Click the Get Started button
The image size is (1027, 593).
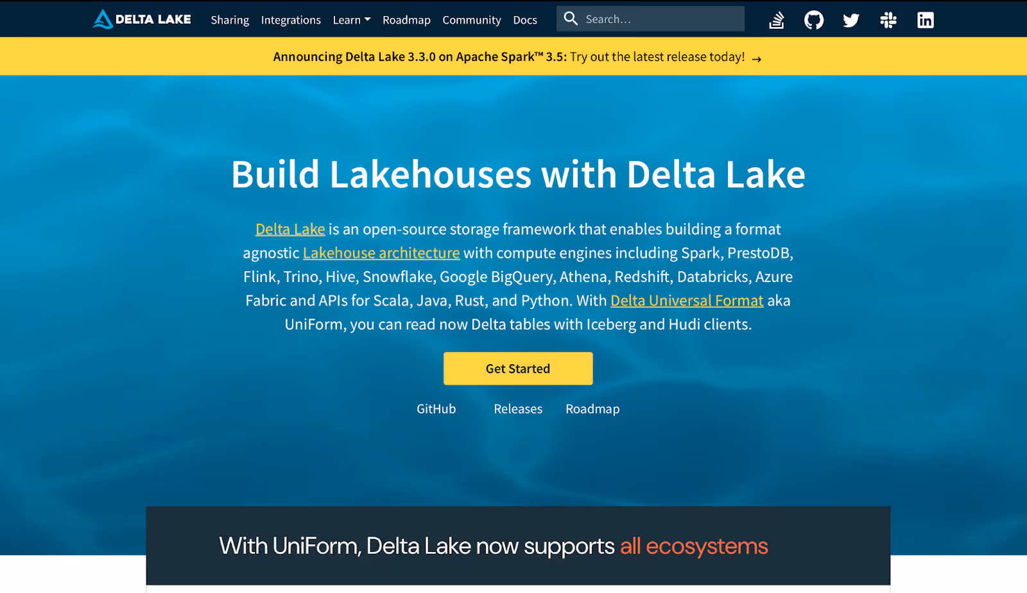(x=517, y=368)
